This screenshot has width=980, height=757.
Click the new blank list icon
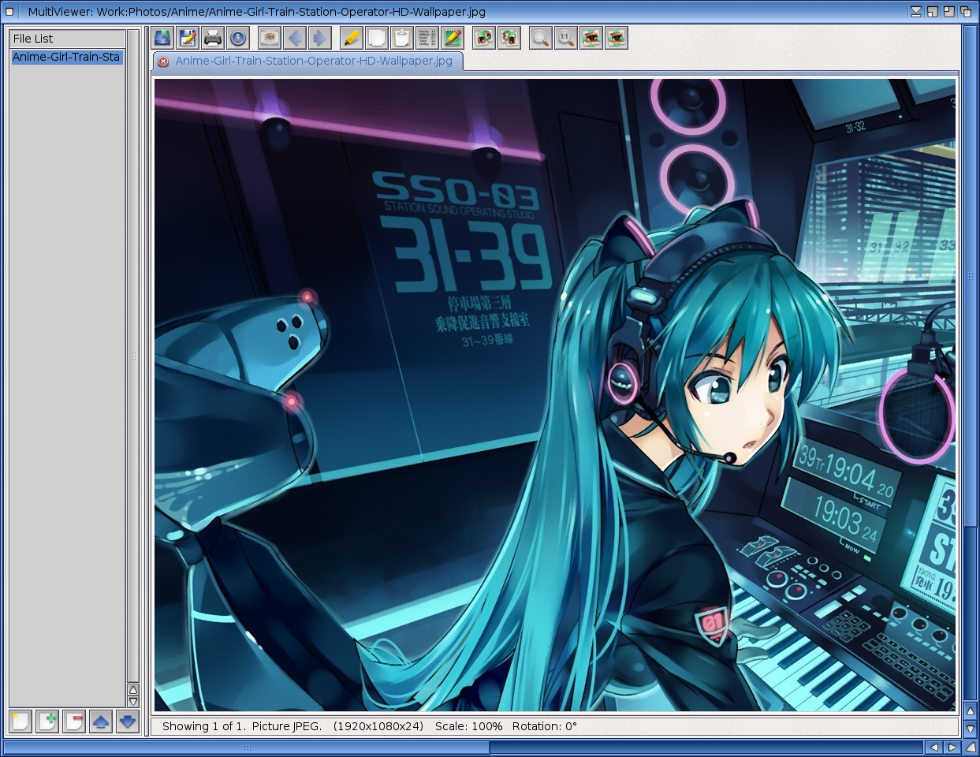click(20, 722)
